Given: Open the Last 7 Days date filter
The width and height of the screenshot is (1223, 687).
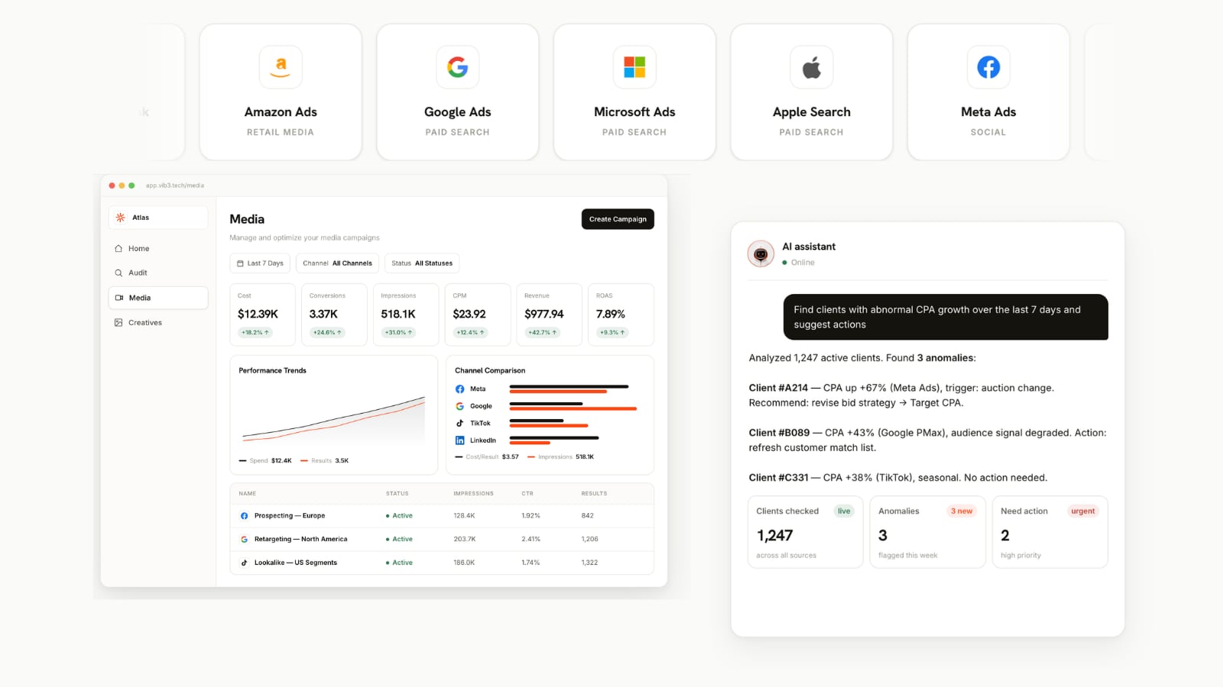Looking at the screenshot, I should [260, 263].
